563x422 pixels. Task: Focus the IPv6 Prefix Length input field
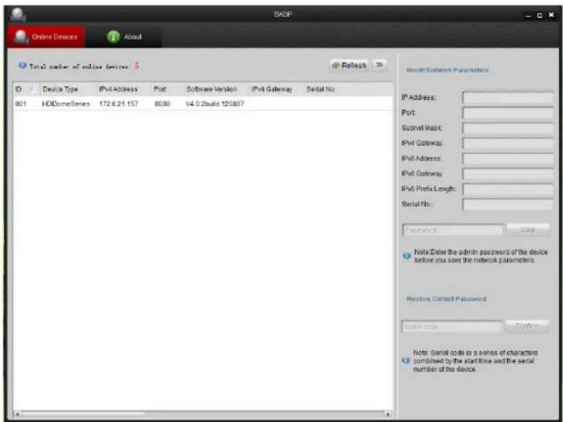pyautogui.click(x=508, y=189)
